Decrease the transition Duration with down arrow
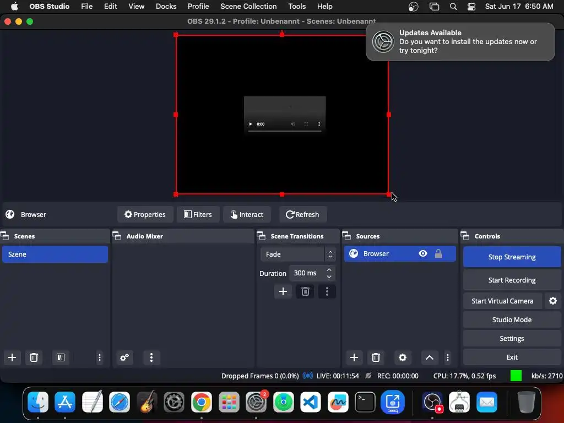 [329, 277]
